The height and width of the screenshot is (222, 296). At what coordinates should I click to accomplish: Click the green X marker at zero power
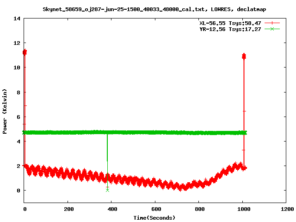tap(107, 190)
